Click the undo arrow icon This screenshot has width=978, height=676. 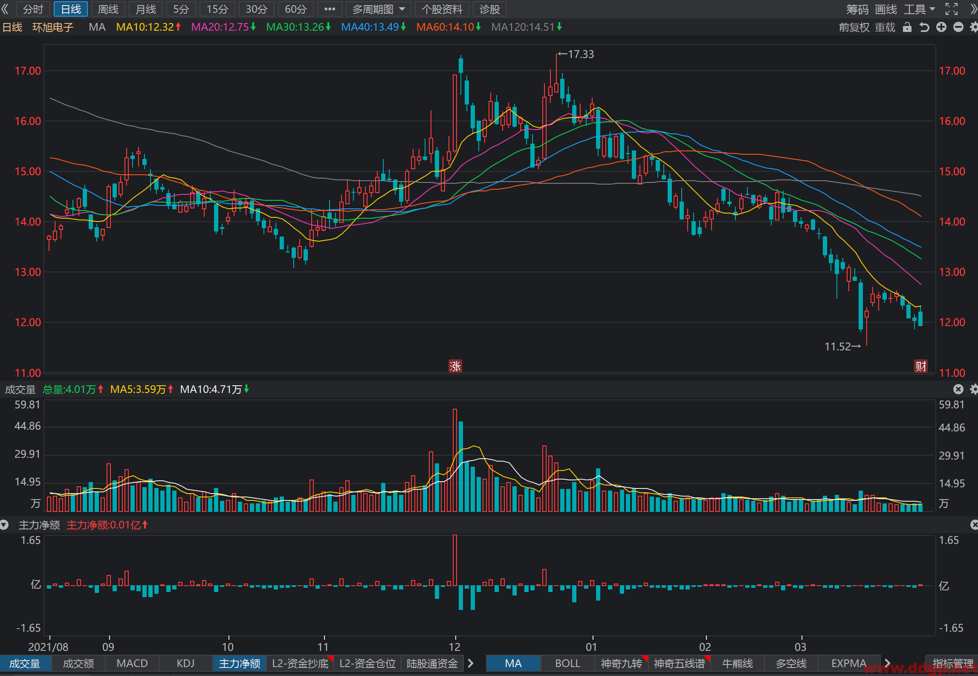924,27
